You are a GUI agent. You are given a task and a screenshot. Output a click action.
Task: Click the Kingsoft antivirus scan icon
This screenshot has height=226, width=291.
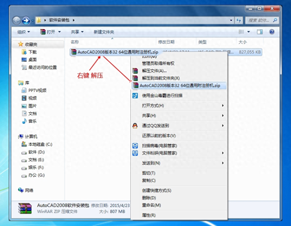[x=135, y=96]
